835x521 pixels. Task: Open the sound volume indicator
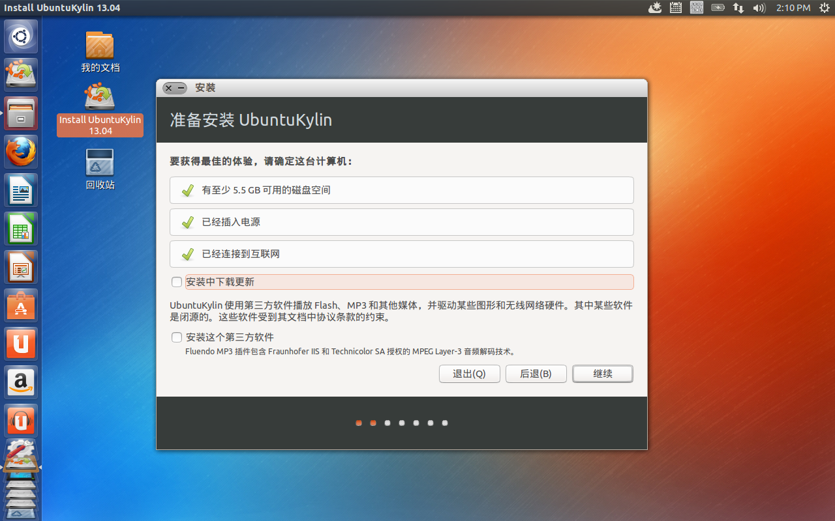tap(759, 8)
